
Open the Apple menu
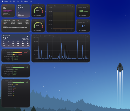click(x=2, y=1)
